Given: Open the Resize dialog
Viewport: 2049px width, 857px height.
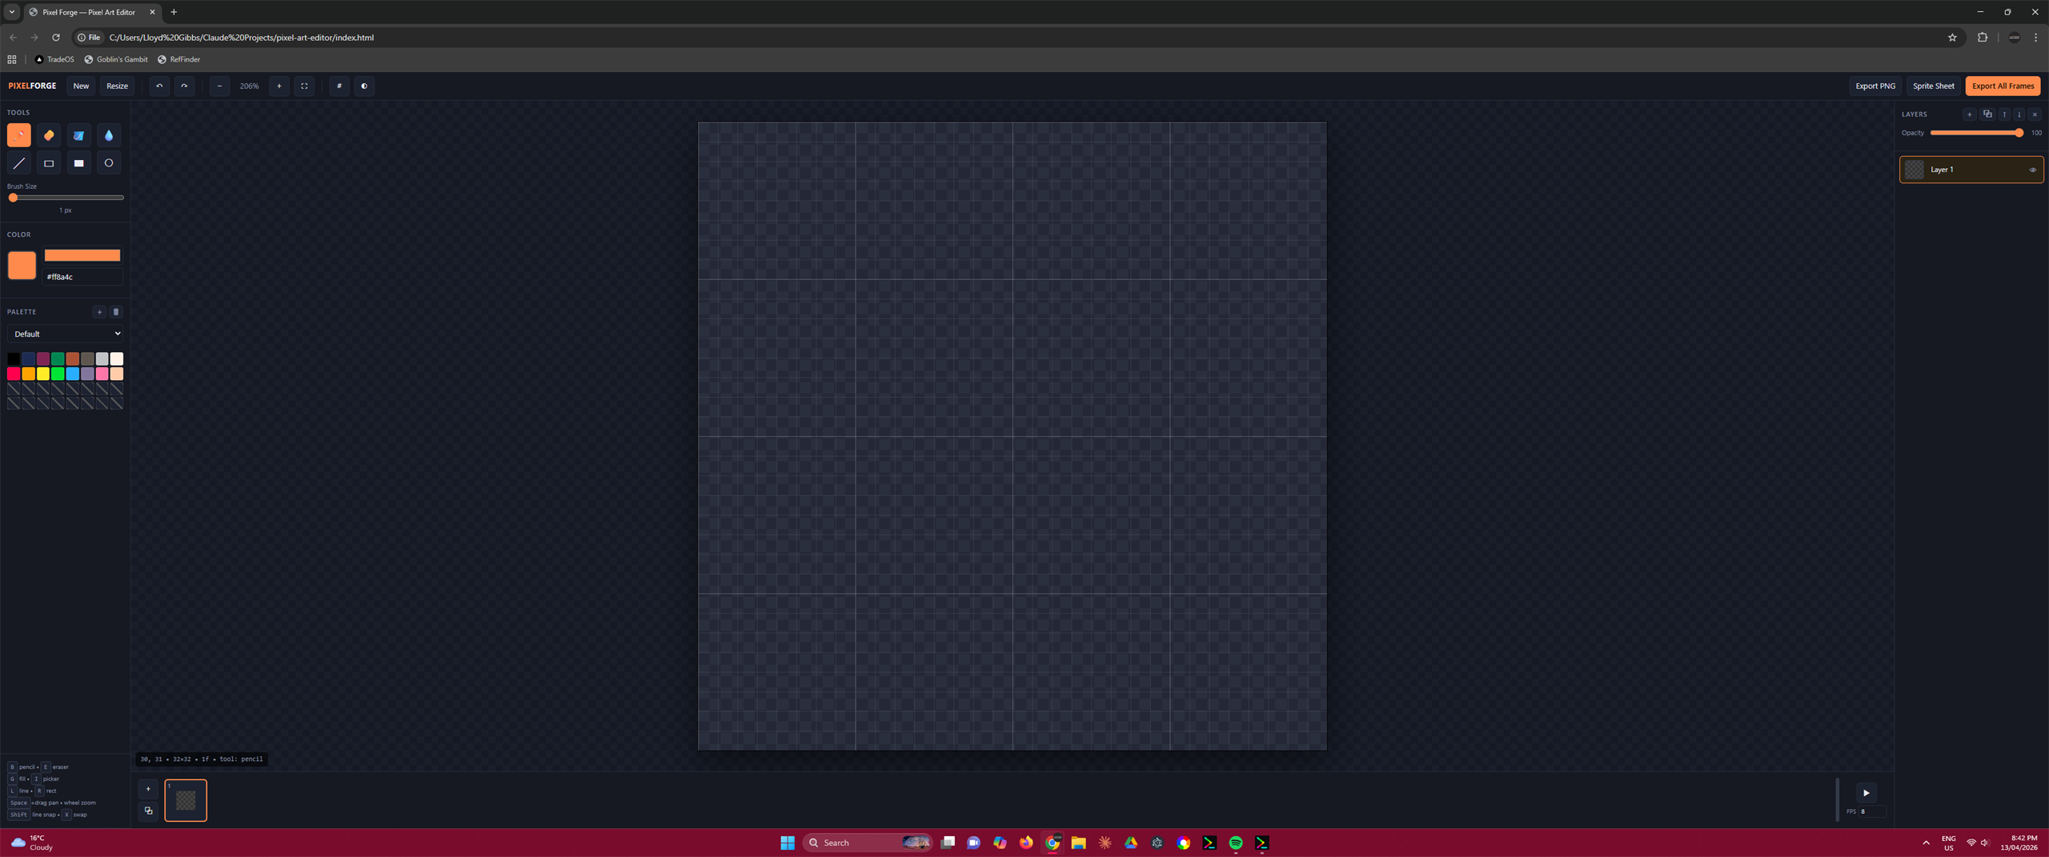Looking at the screenshot, I should coord(117,86).
